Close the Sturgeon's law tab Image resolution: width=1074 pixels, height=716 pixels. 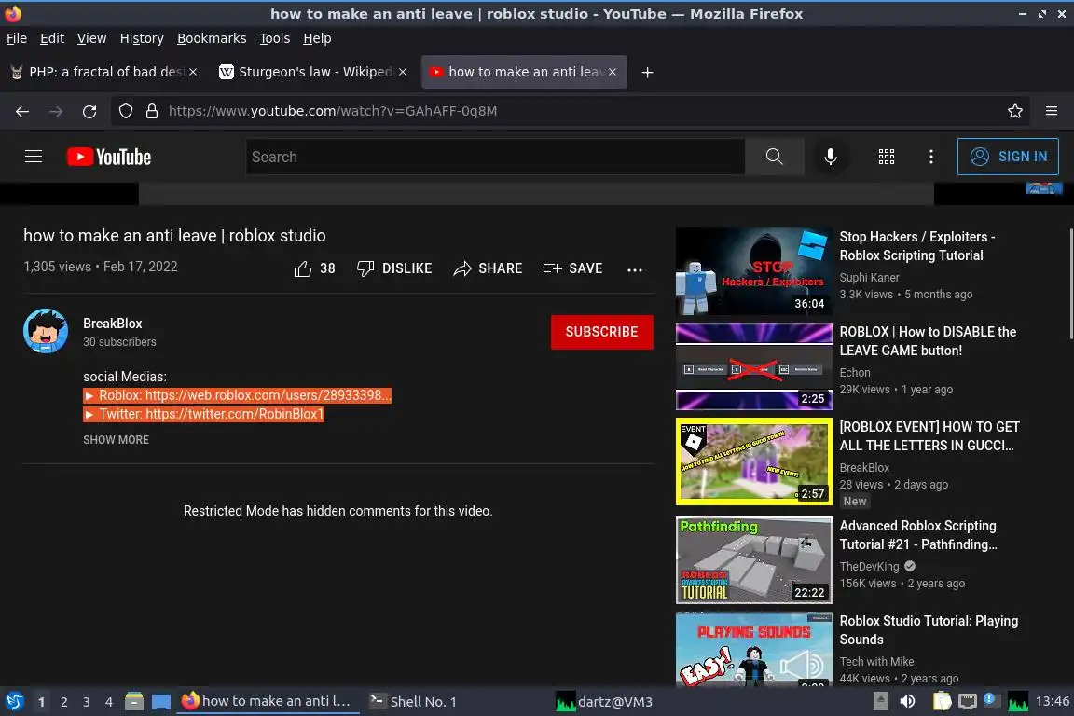pos(403,72)
